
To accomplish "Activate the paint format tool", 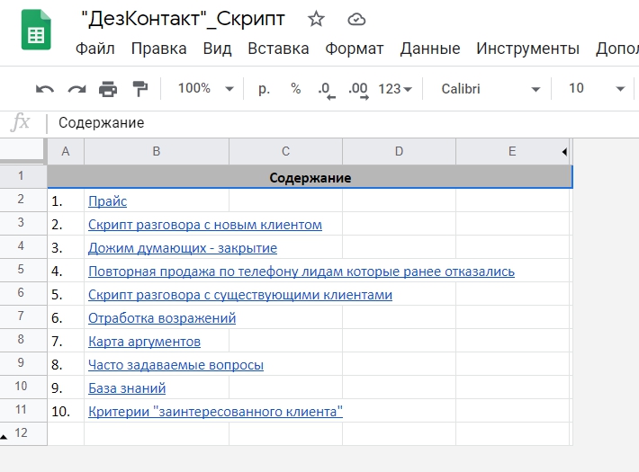I will click(140, 89).
